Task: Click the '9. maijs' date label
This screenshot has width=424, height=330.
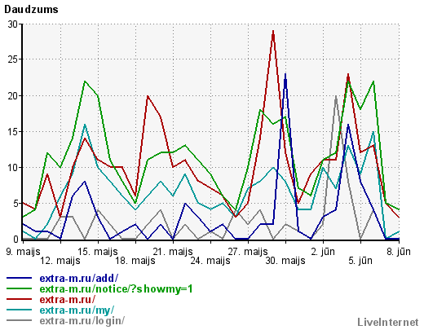Action: click(23, 252)
